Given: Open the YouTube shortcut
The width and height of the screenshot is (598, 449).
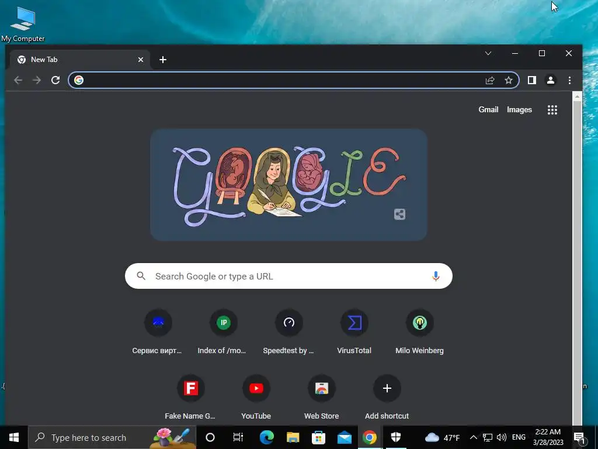Looking at the screenshot, I should coord(256,398).
